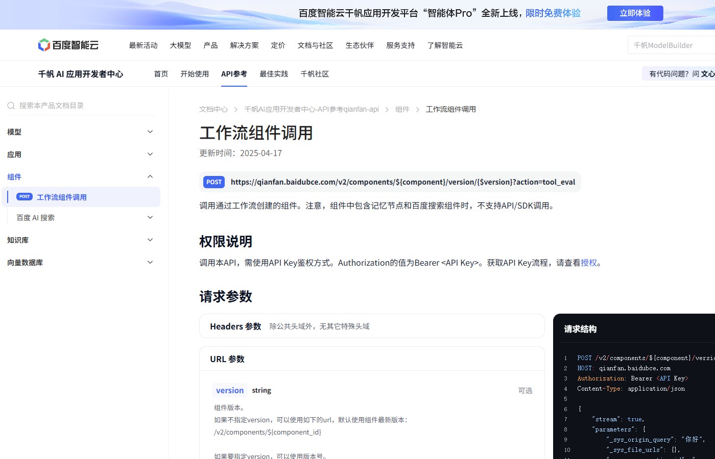Click the version parameter name
Screen dimensions: 715x459
point(230,390)
